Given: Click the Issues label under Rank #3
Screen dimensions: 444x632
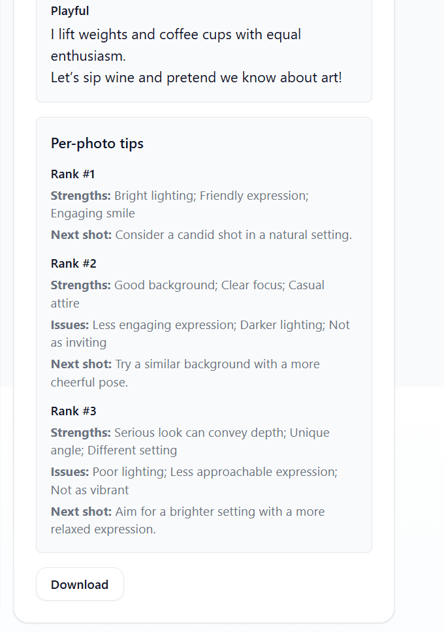Looking at the screenshot, I should (70, 471).
